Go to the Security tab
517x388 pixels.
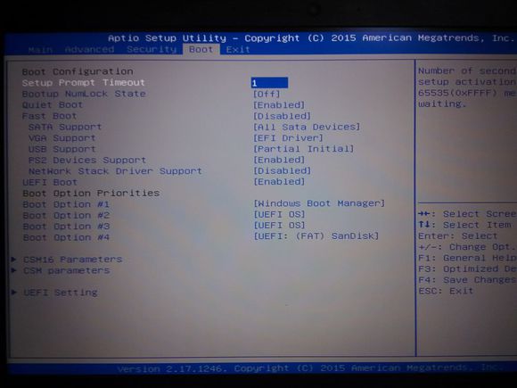tap(152, 49)
